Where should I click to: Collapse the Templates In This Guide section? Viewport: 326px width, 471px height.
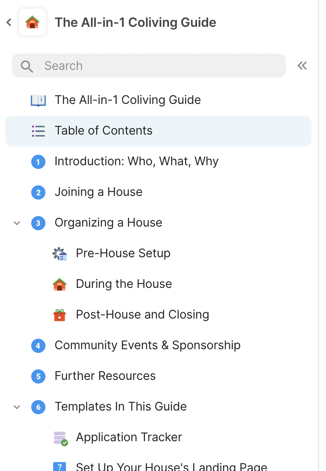(x=17, y=407)
